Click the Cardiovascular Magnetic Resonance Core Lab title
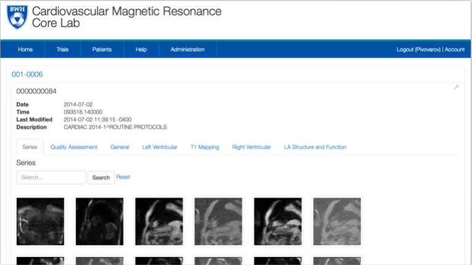Viewport: 472px width, 265px height. click(x=127, y=17)
